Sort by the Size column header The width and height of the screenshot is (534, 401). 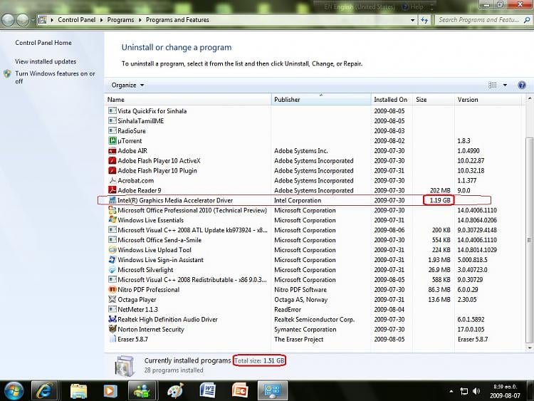(x=433, y=100)
